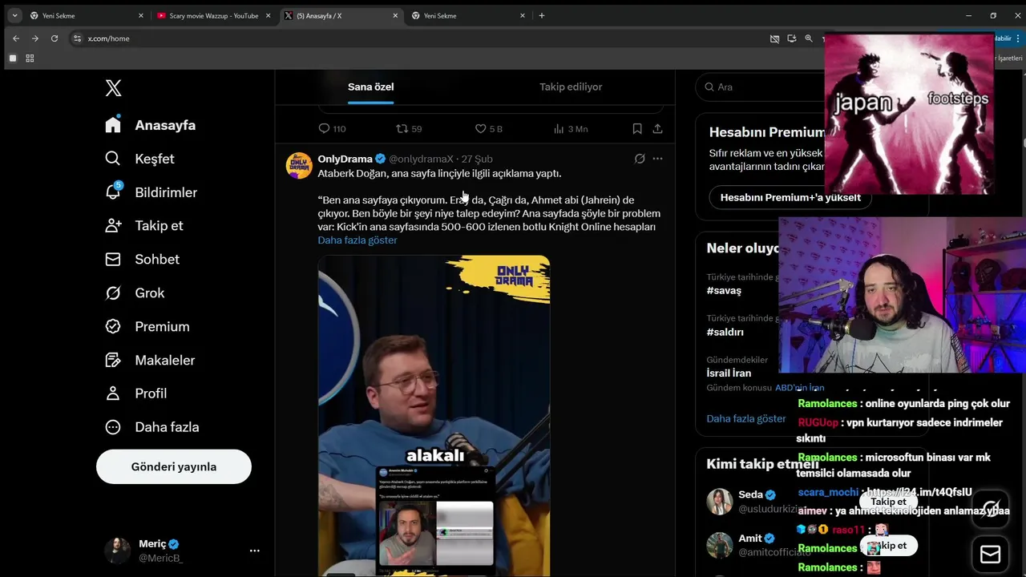Open Meriç account profile avatar
1026x577 pixels.
pyautogui.click(x=117, y=551)
